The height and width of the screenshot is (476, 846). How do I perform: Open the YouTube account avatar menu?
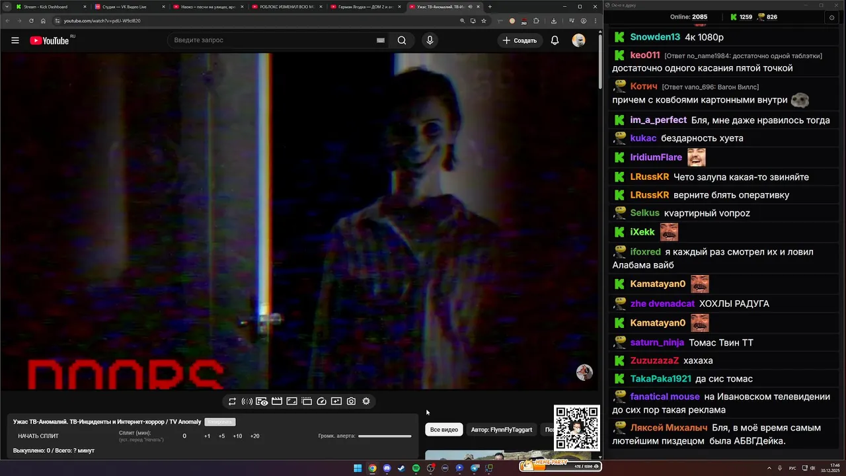[x=579, y=40]
